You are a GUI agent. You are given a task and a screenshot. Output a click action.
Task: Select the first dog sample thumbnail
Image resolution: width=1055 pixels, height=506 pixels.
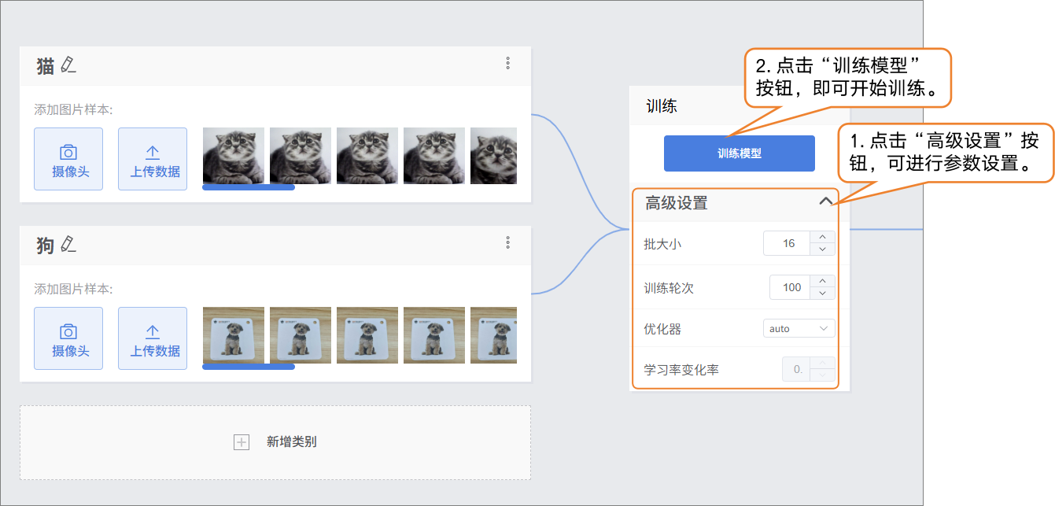coord(234,335)
